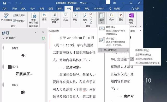This screenshot has height=102, width=167.
Task: Go to the previous change icon
Action: pos(91,18)
